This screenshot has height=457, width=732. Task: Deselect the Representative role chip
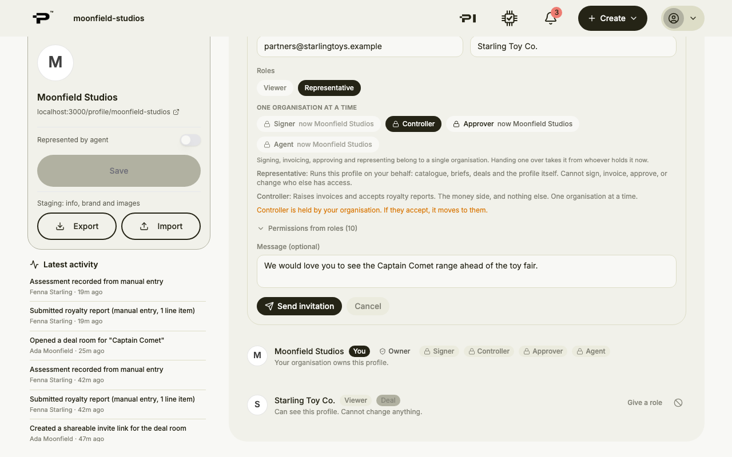tap(329, 88)
